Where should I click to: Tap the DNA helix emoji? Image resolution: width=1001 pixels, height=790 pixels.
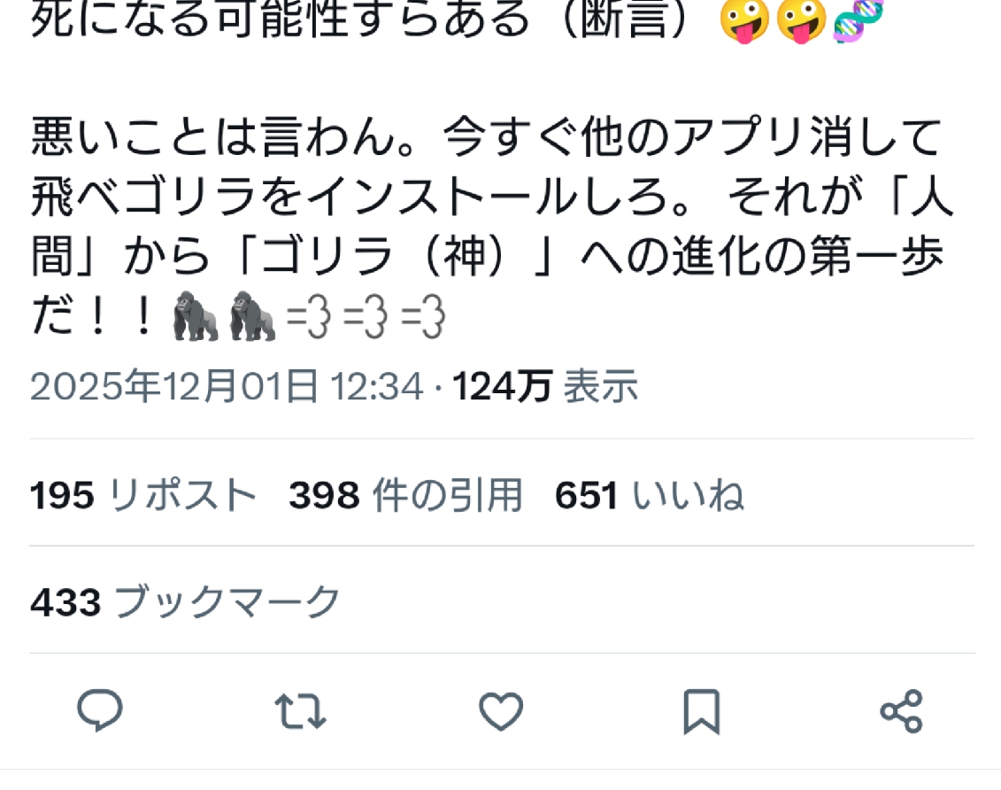point(859,20)
